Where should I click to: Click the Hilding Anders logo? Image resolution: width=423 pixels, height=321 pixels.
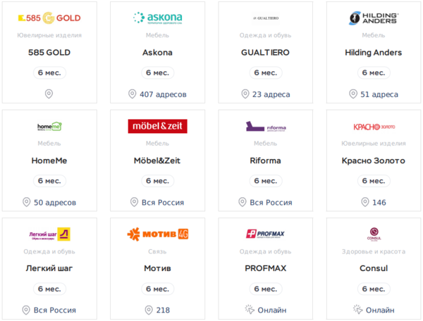click(374, 18)
